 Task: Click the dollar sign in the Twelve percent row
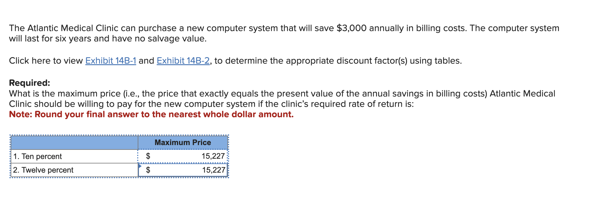[148, 170]
